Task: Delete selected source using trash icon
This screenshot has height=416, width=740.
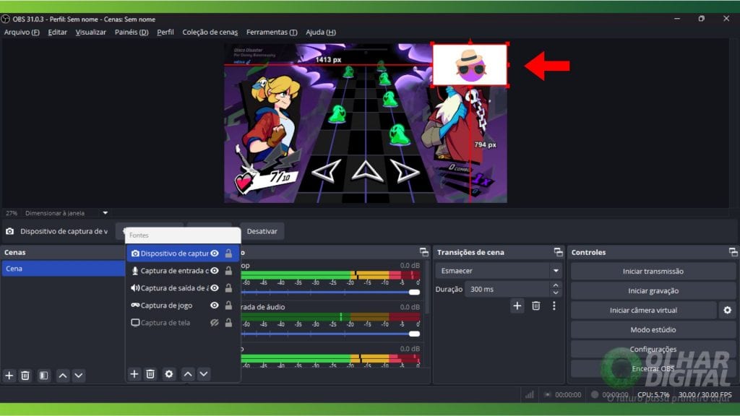Action: click(x=150, y=374)
